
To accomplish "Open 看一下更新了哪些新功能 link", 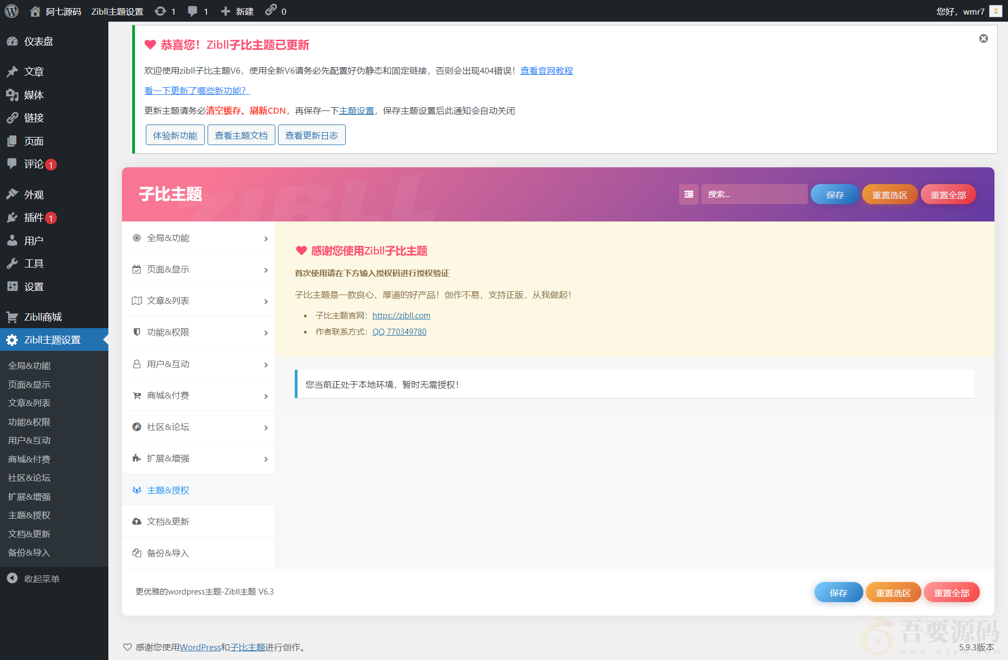I will click(197, 90).
